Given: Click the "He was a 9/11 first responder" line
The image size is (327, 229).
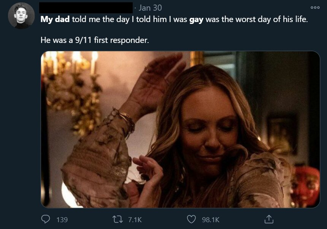Looking at the screenshot, I should point(94,39).
